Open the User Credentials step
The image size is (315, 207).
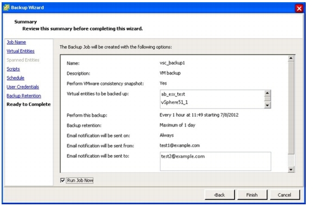point(23,87)
